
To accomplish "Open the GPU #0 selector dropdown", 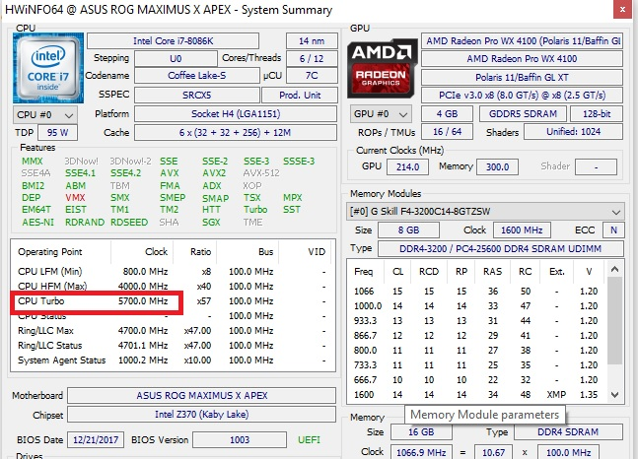I will pos(381,114).
